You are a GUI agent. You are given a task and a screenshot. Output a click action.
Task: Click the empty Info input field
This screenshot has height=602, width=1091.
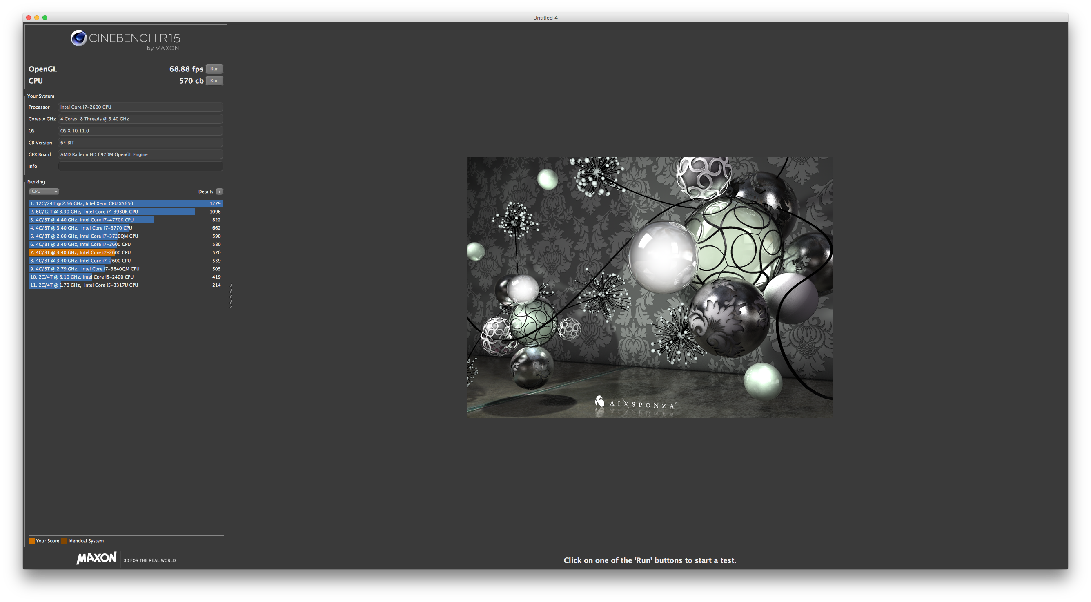(x=140, y=167)
